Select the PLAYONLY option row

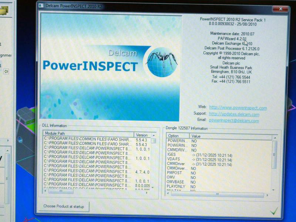click(x=219, y=186)
